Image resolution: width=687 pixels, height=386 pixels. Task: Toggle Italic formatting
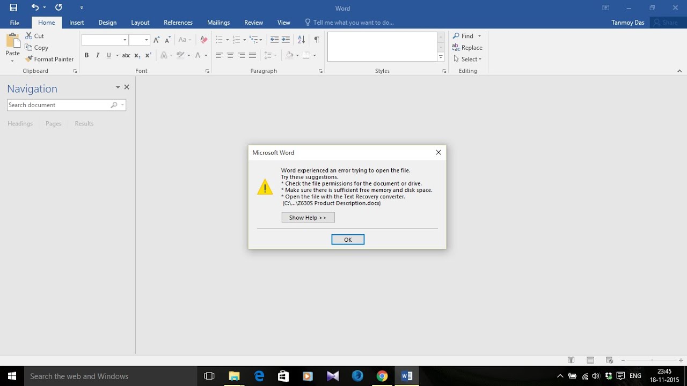98,55
